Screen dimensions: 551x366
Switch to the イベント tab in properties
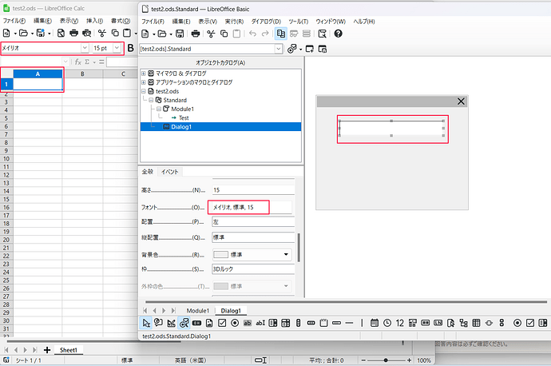[x=170, y=172]
